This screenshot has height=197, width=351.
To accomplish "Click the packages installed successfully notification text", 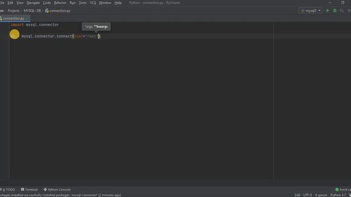I will [60, 195].
